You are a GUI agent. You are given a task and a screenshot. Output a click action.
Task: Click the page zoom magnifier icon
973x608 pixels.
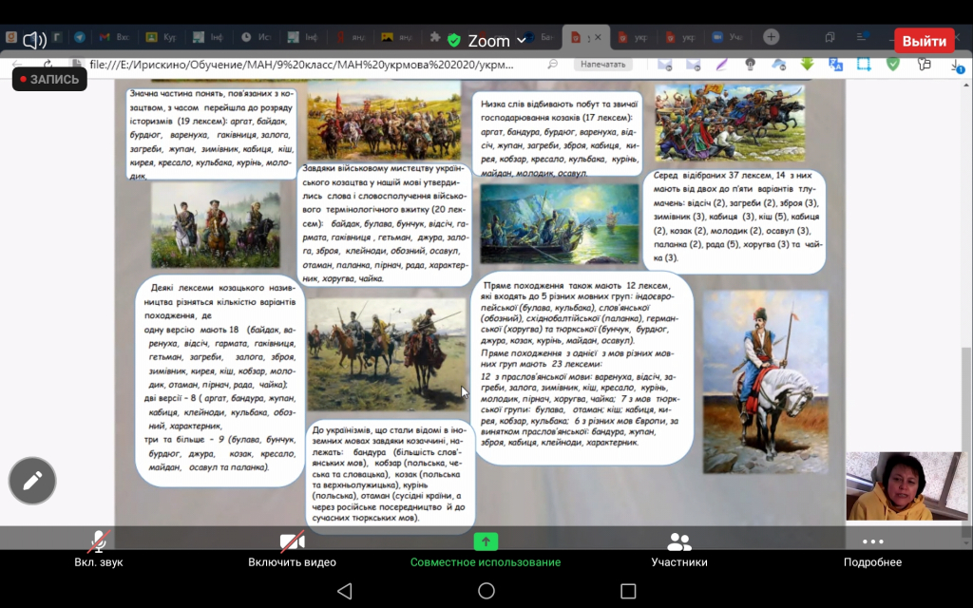[552, 64]
